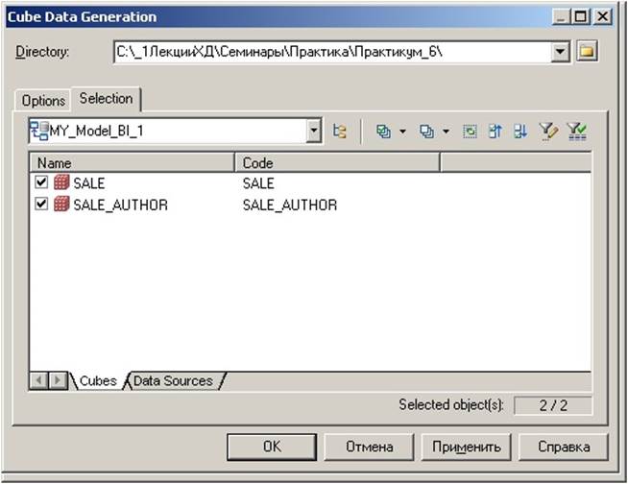Open the Select All dropdown arrow
The height and width of the screenshot is (484, 628).
tap(403, 131)
